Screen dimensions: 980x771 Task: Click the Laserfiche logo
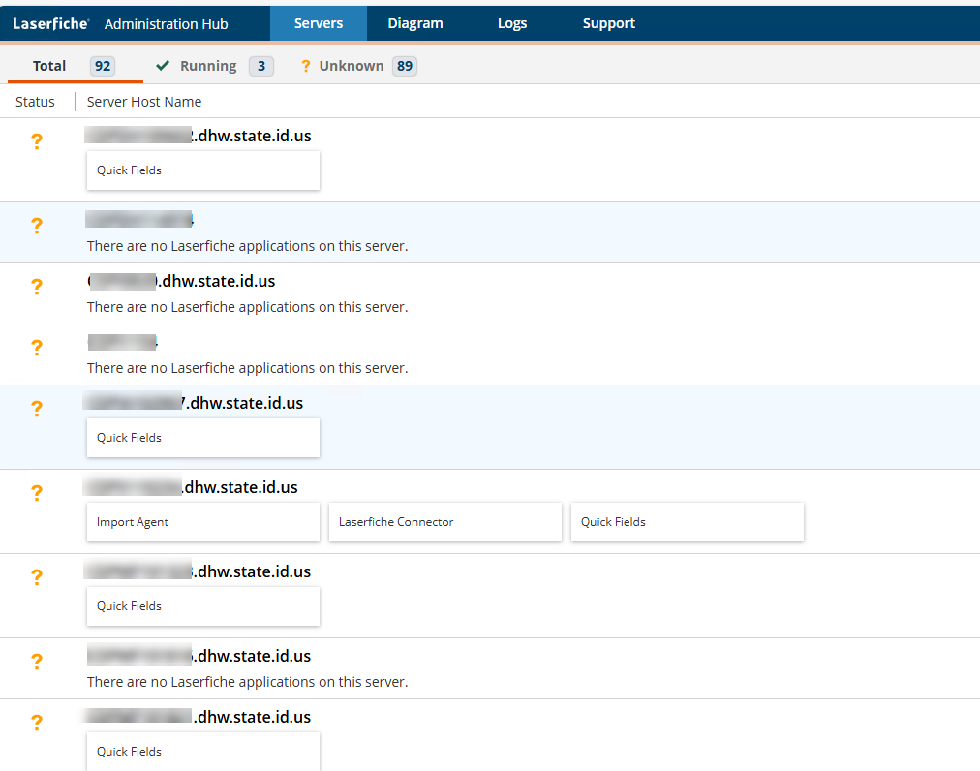(50, 24)
